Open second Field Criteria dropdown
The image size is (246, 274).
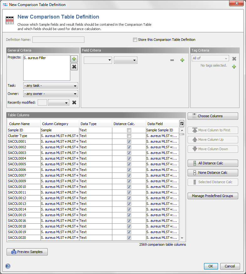pyautogui.click(x=126, y=60)
